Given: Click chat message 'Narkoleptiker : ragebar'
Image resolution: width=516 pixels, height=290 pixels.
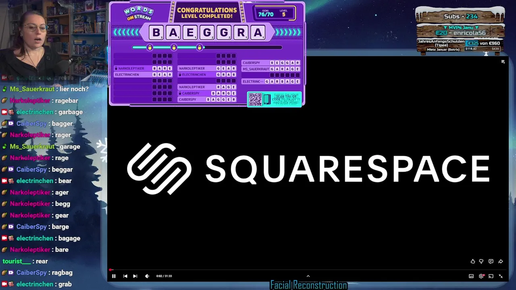Looking at the screenshot, I should click(x=40, y=101).
